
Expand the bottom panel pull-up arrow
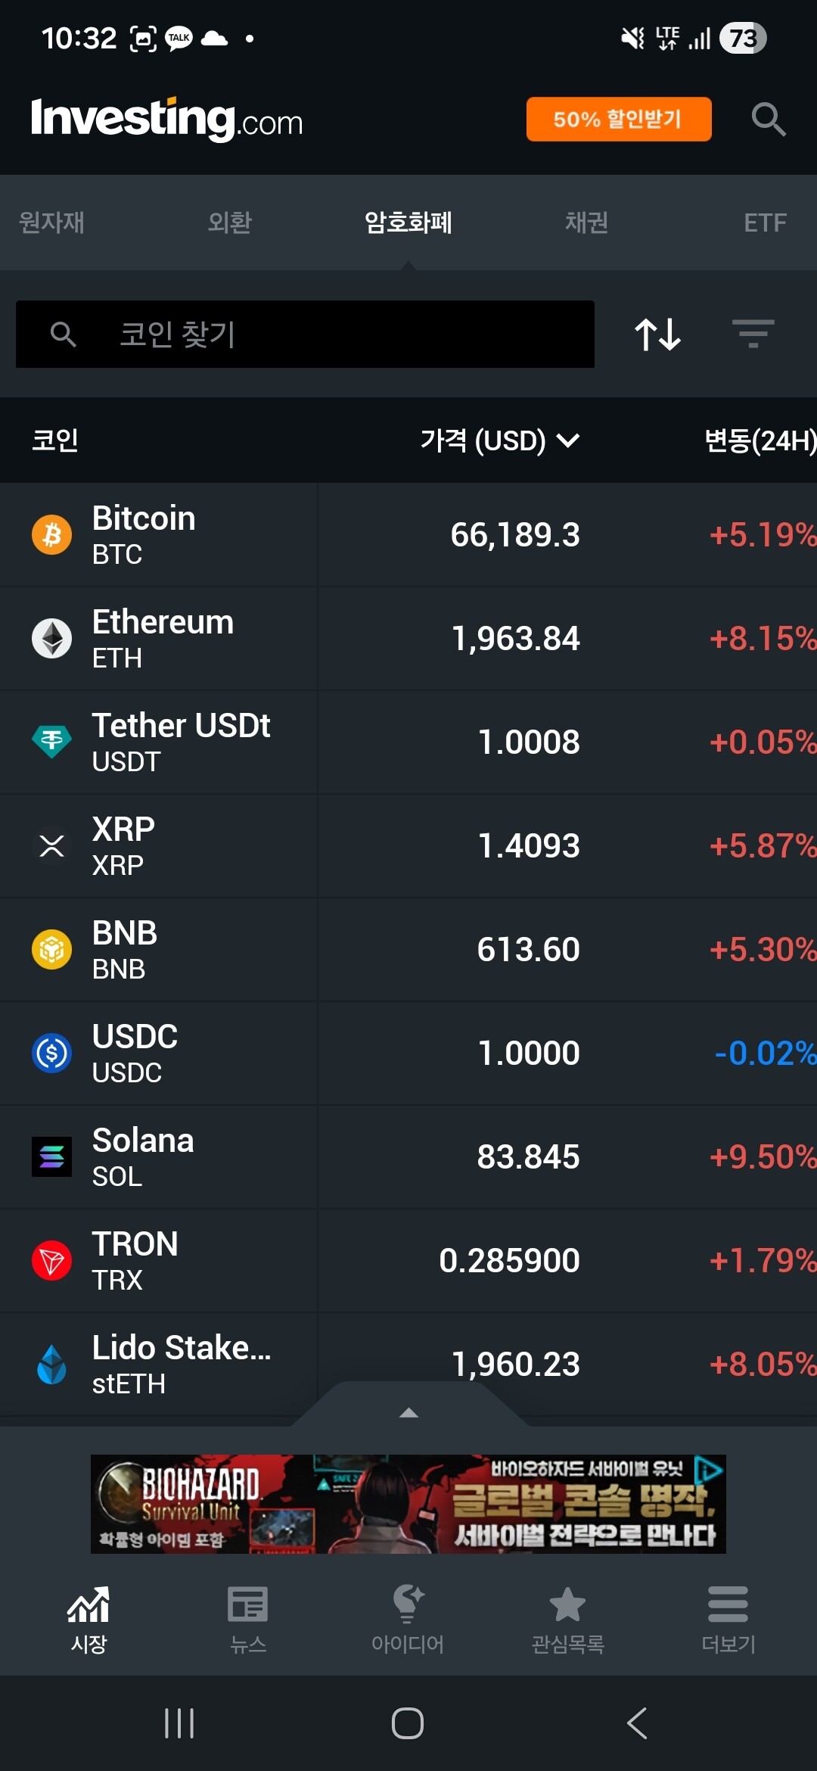coord(408,1412)
